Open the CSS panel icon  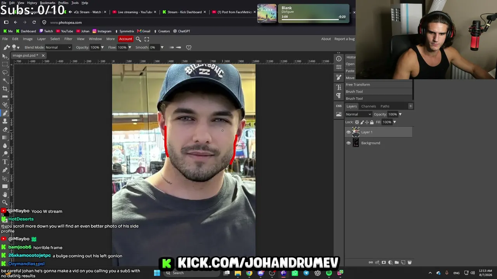pos(339,106)
